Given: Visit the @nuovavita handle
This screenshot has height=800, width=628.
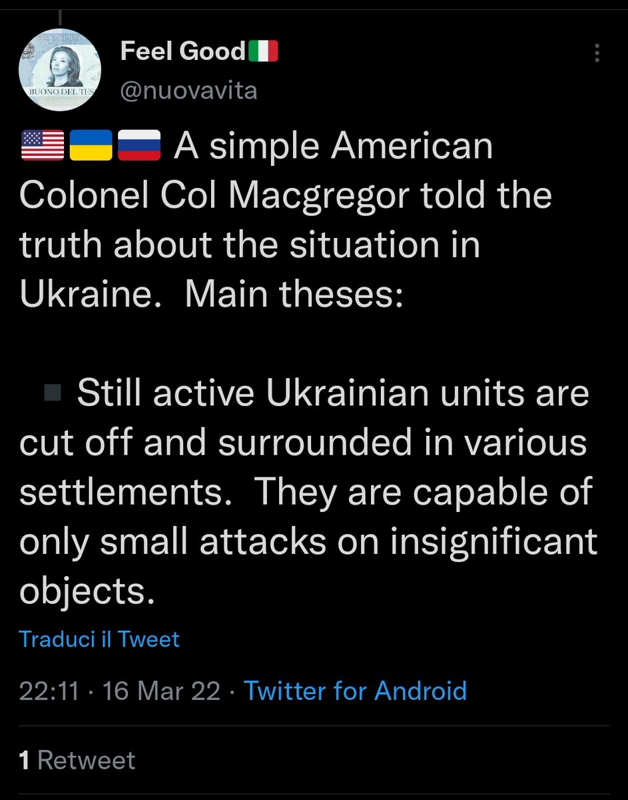Looking at the screenshot, I should click(x=188, y=89).
